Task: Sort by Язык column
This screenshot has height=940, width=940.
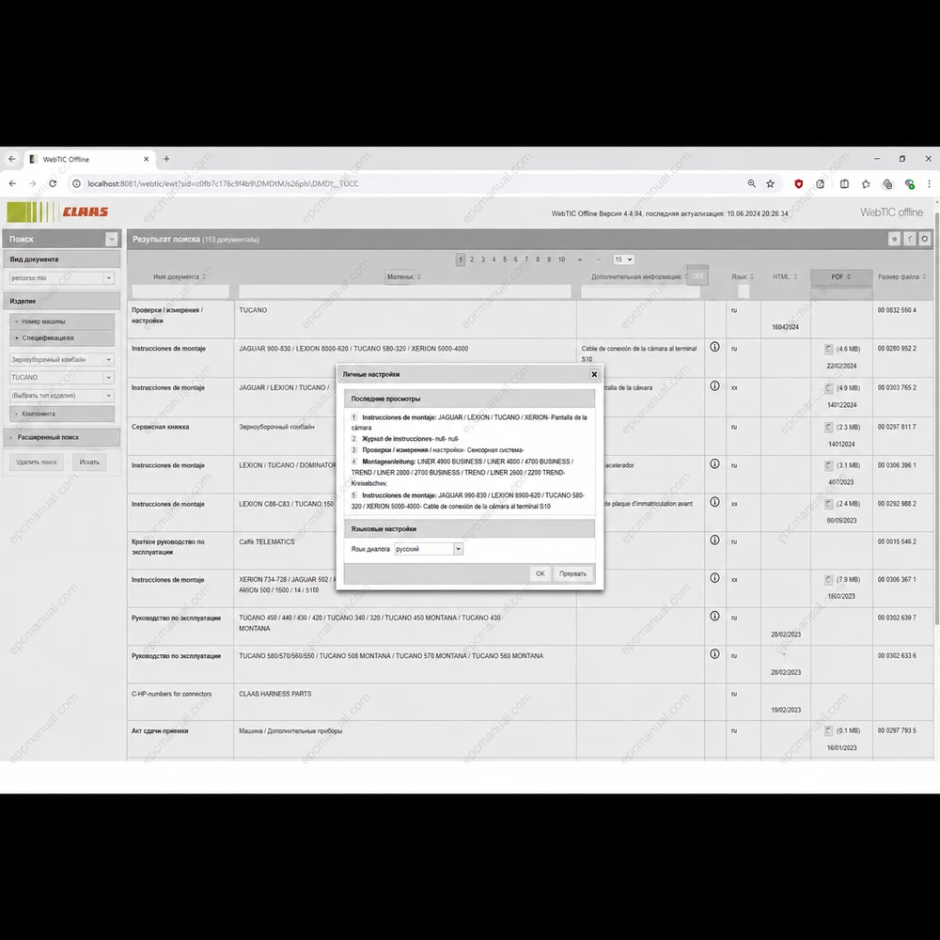Action: point(743,276)
